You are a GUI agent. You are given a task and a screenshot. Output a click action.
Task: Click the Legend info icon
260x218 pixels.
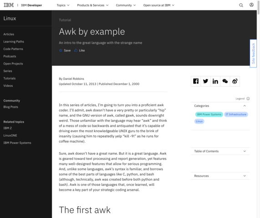(x=248, y=99)
